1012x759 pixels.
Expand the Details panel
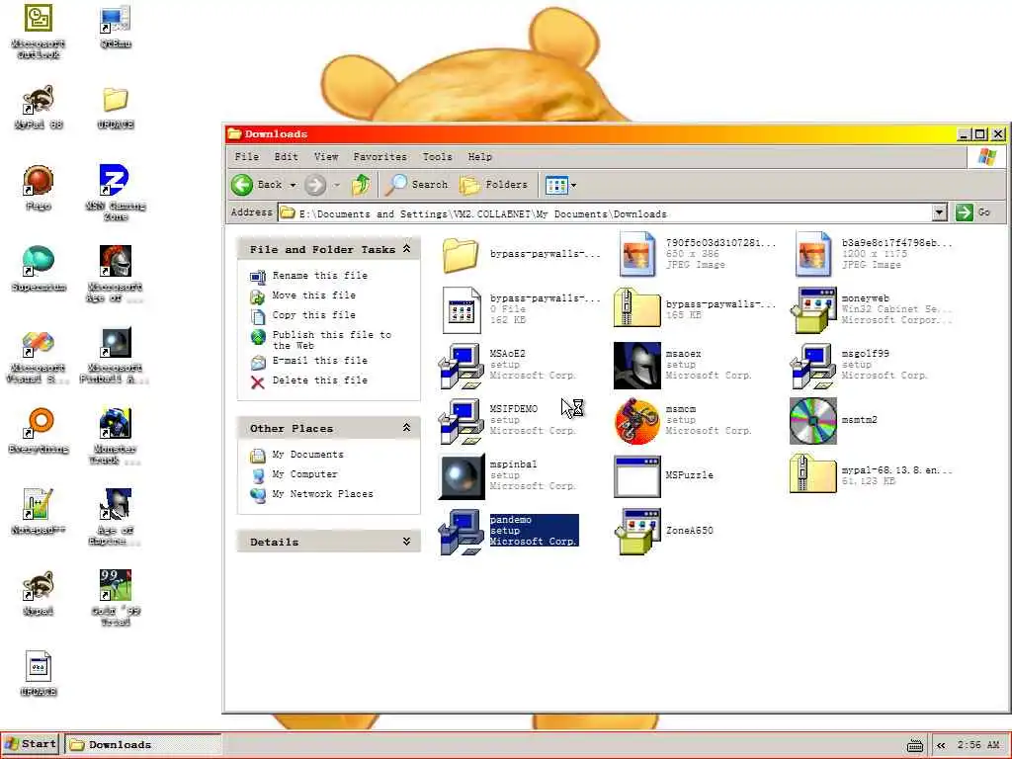click(x=406, y=541)
